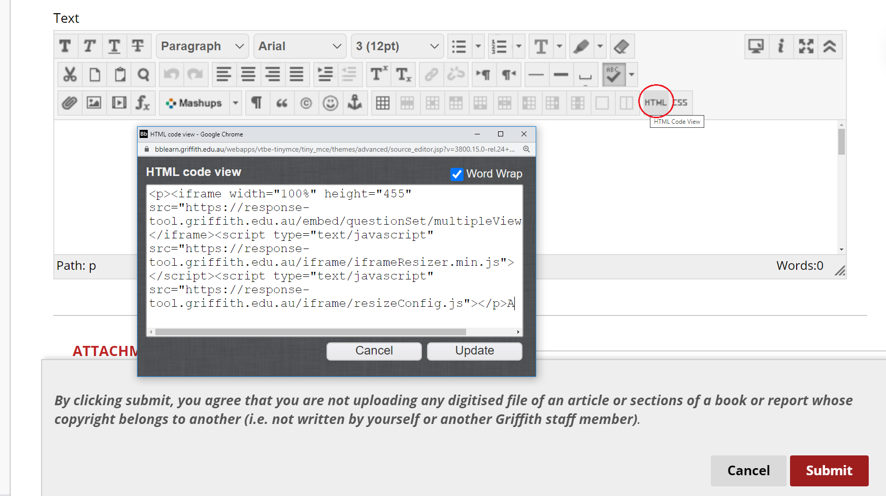Paste from clipboard
886x496 pixels.
click(x=120, y=75)
